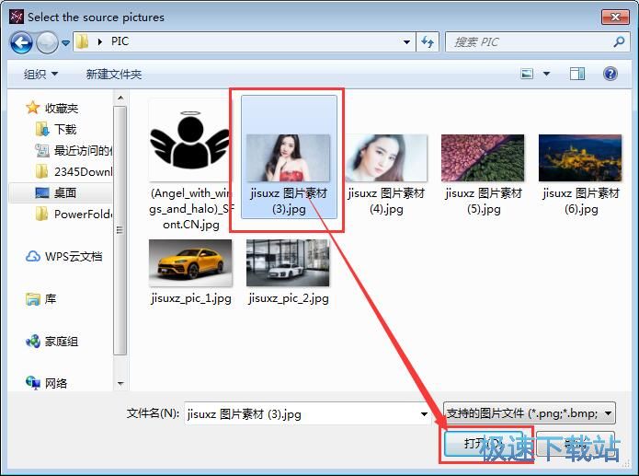Click 新建文件夹 button

coord(114,75)
